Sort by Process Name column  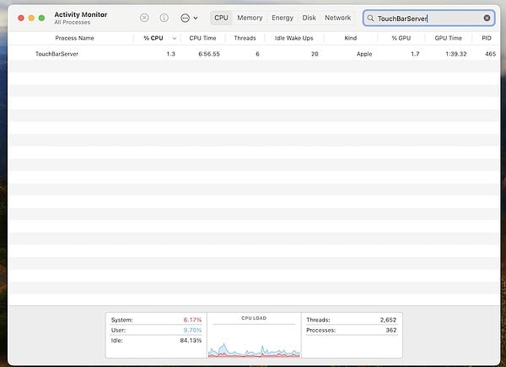[74, 38]
